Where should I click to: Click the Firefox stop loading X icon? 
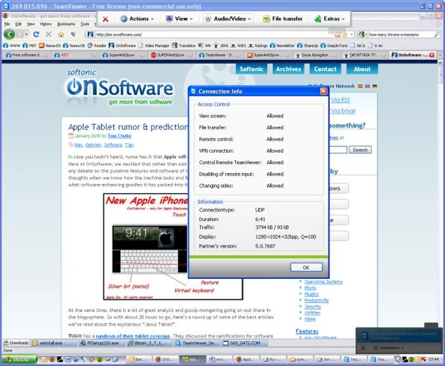(x=48, y=35)
